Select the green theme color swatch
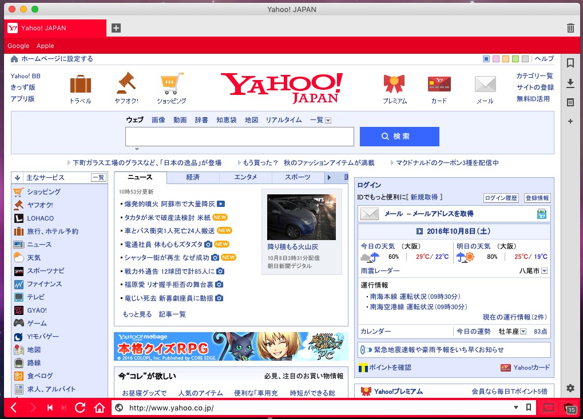The width and height of the screenshot is (583, 419). coord(515,59)
